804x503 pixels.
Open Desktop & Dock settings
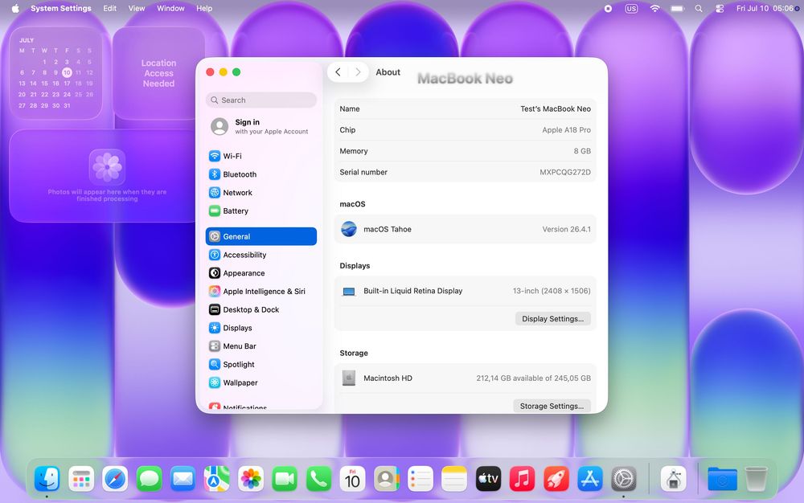coord(261,310)
